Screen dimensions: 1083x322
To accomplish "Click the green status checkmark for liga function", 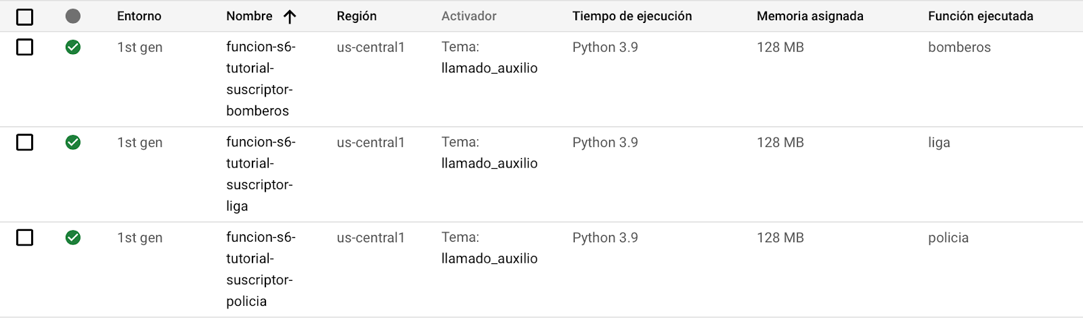I will pyautogui.click(x=73, y=142).
